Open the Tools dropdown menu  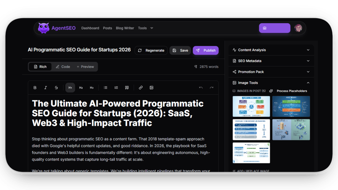[145, 28]
